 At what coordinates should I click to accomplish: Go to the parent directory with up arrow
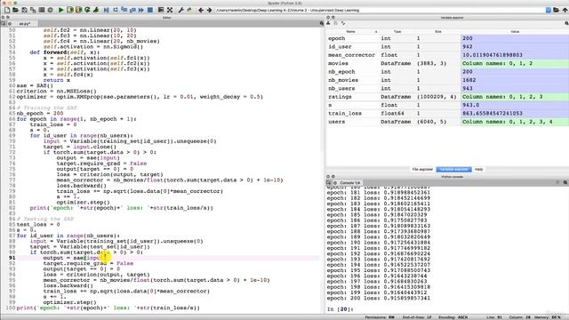pos(565,10)
